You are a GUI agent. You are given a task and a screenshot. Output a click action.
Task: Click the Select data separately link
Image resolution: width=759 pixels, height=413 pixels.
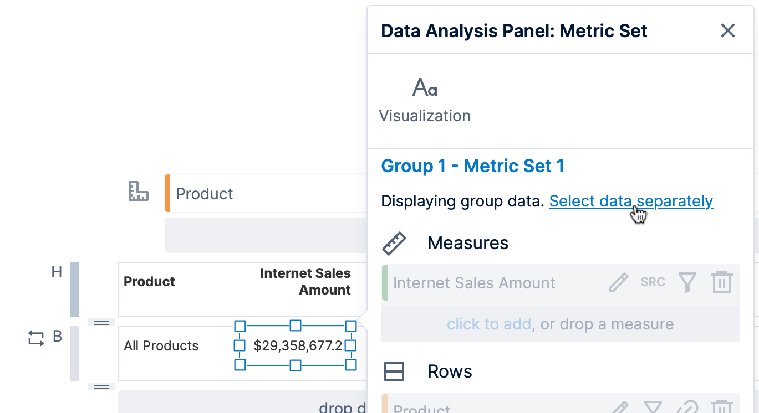coord(631,201)
